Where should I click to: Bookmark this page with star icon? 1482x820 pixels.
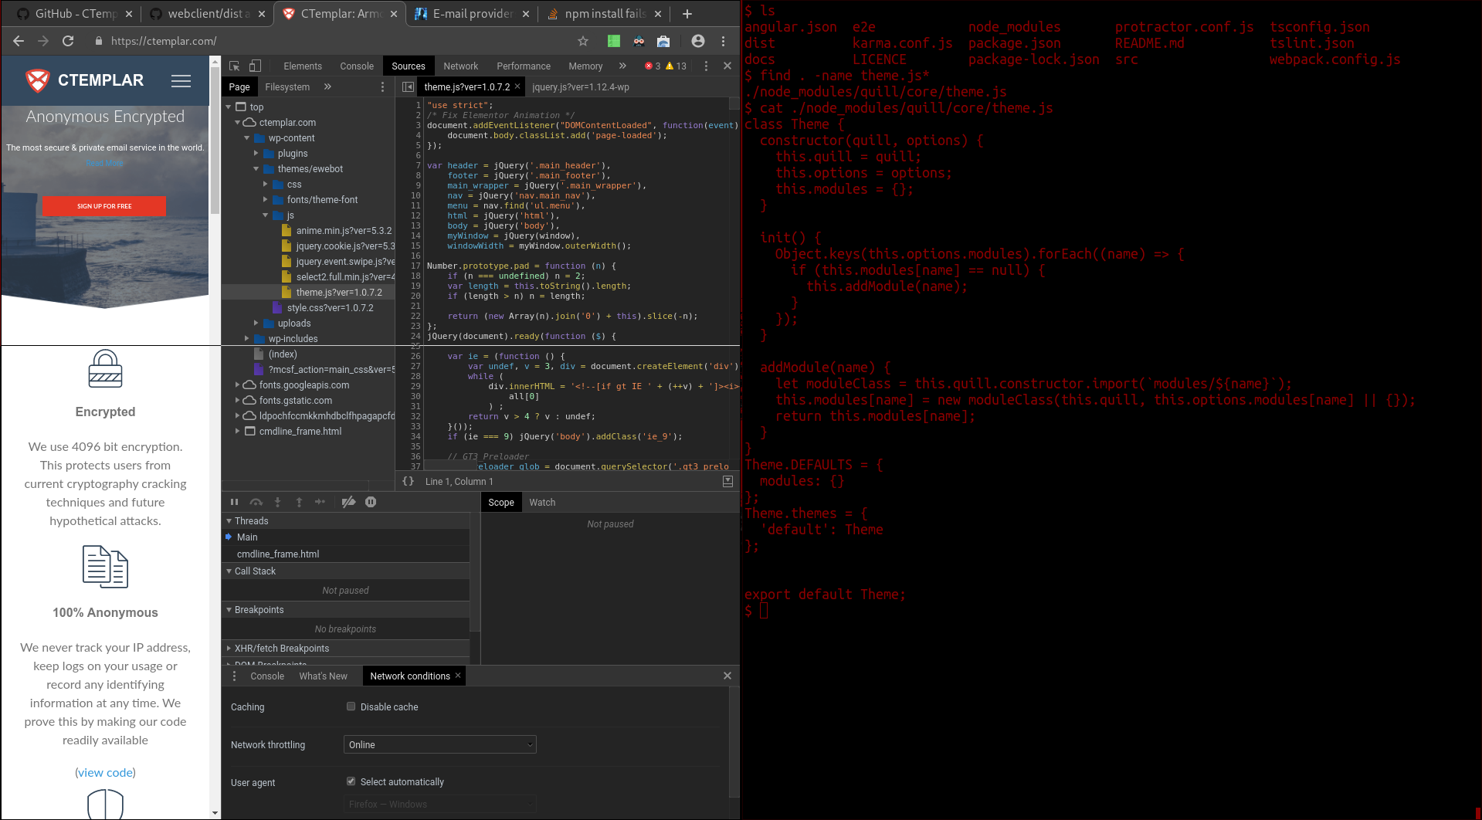[583, 41]
